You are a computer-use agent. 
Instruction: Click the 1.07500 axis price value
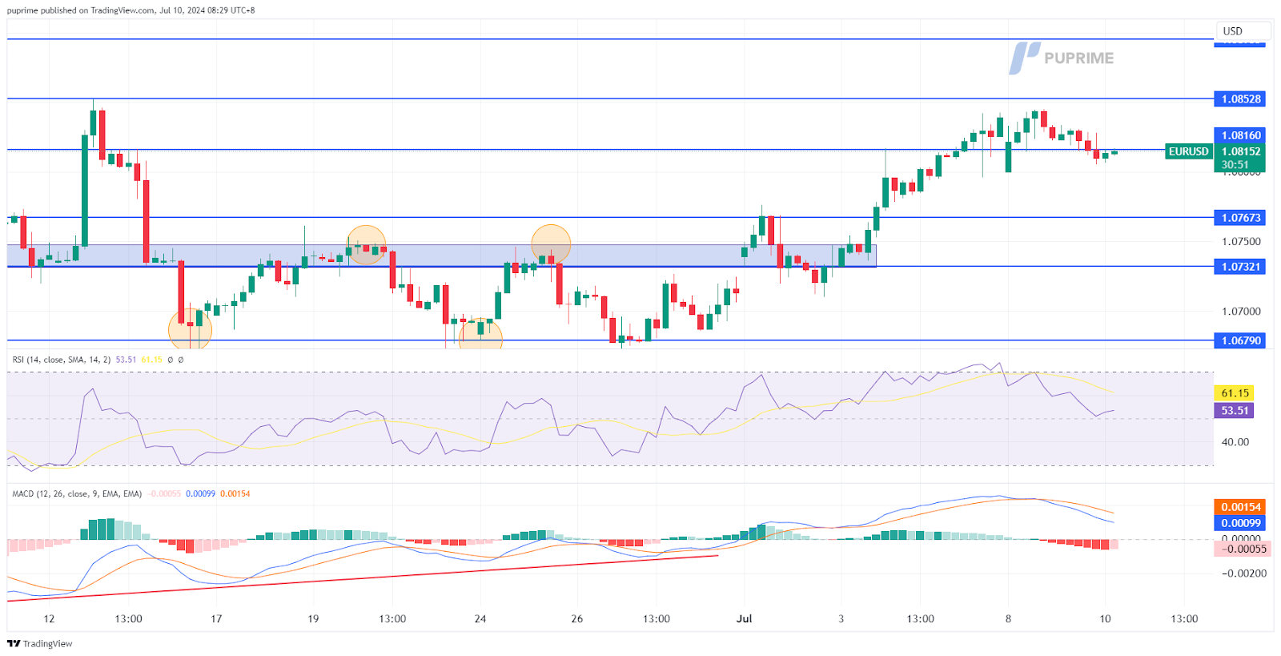point(1241,241)
